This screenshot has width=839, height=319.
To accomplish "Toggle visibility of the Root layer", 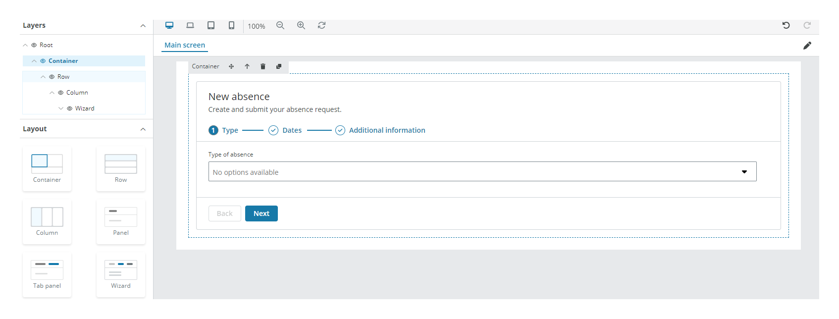I will (x=34, y=45).
